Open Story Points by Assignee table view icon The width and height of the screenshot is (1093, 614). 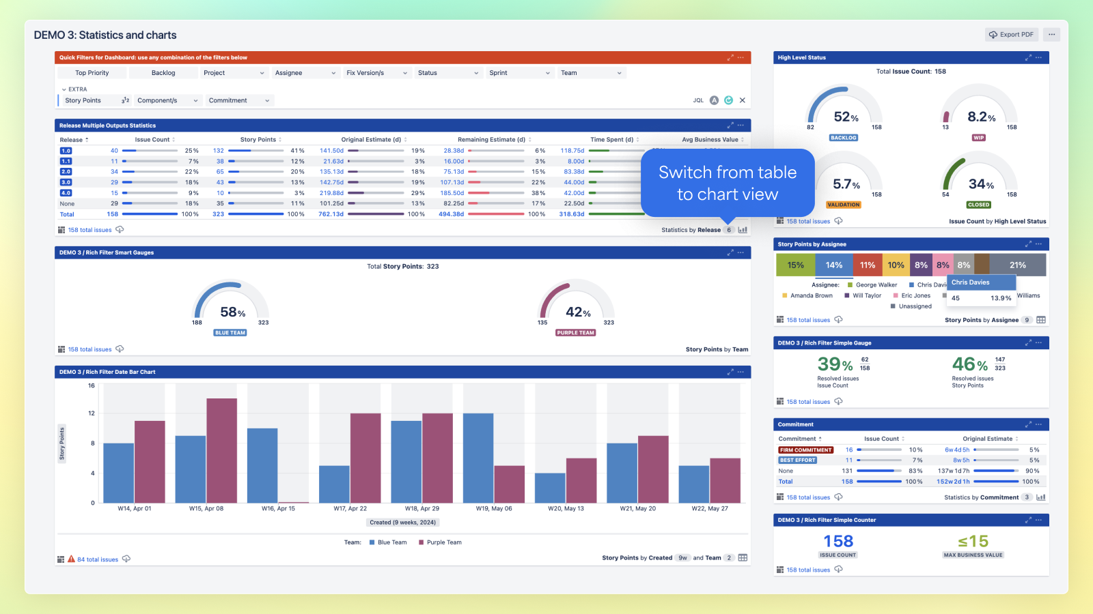point(1041,319)
